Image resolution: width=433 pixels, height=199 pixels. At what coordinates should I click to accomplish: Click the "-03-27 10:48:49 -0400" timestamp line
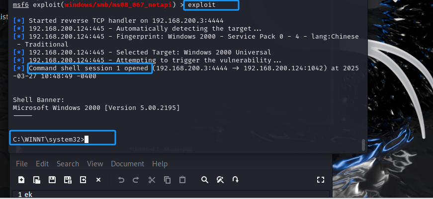[x=55, y=76]
